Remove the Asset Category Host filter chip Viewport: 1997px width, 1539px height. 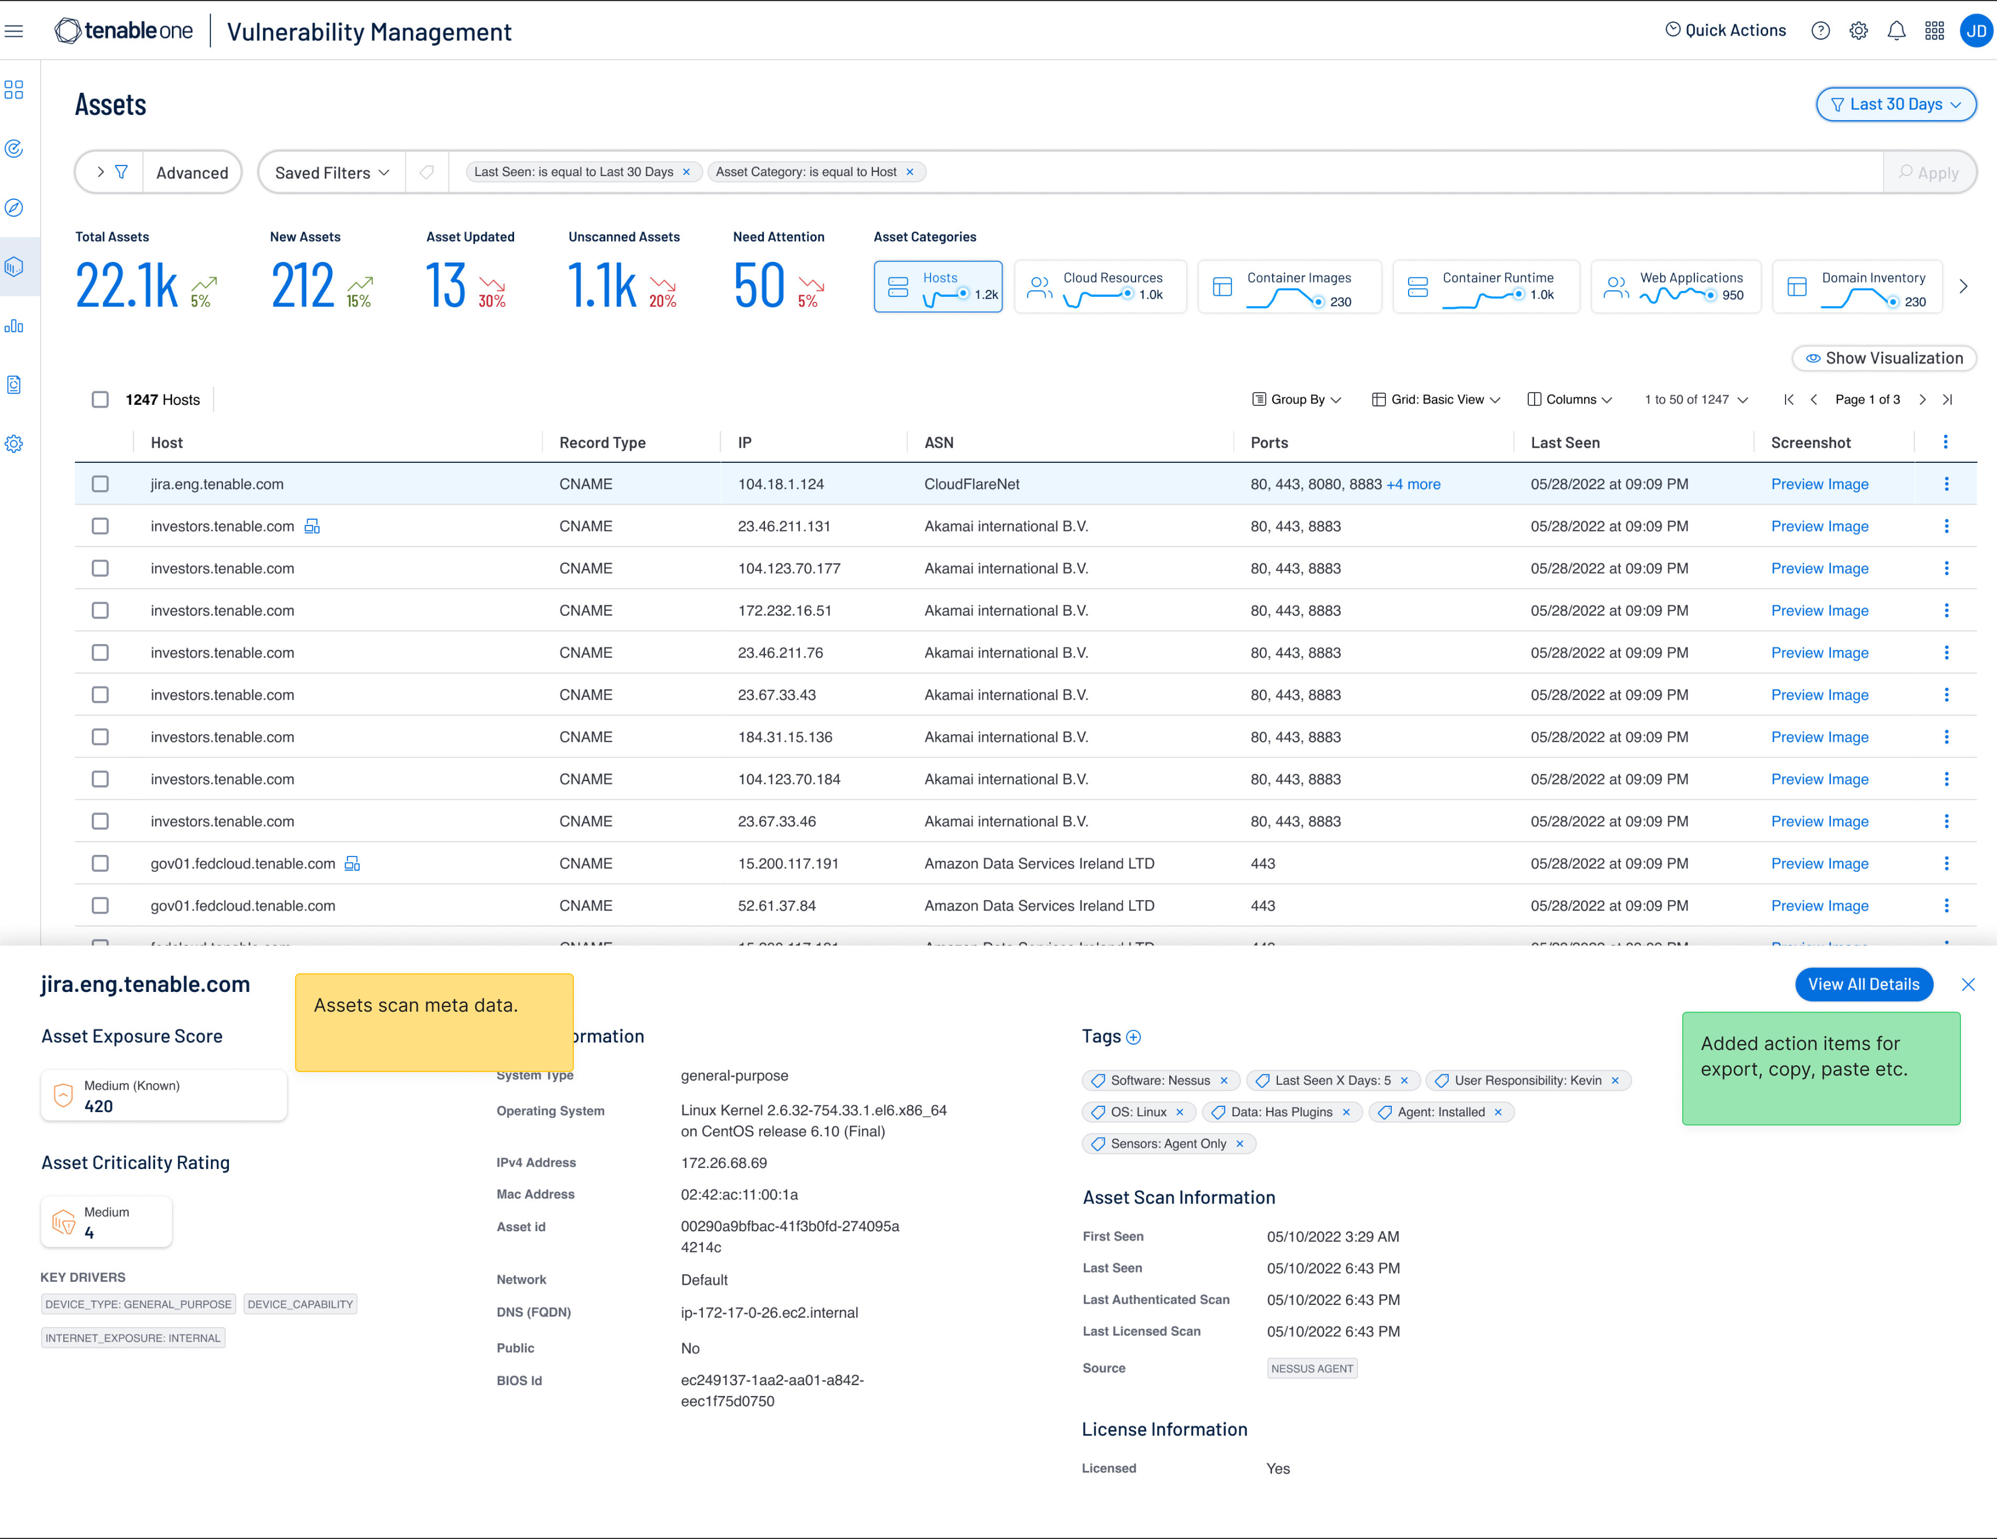coord(910,172)
